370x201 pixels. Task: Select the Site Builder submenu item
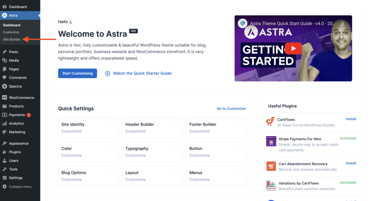coord(12,39)
